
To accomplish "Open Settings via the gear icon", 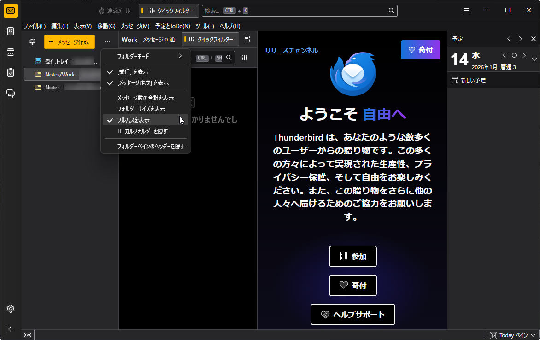I will [10, 309].
